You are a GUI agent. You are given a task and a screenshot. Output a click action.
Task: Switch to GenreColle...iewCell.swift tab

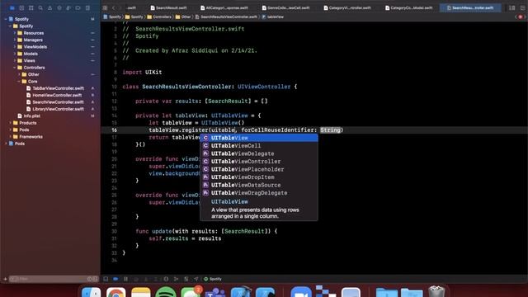285,7
